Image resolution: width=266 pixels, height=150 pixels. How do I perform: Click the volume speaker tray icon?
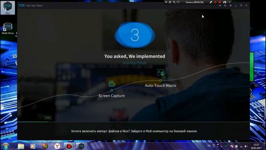(246, 146)
